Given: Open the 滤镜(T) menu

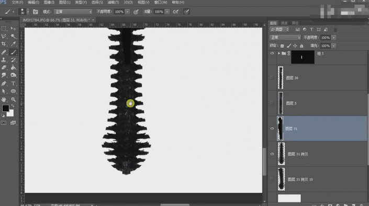Looking at the screenshot, I should click(x=113, y=2).
